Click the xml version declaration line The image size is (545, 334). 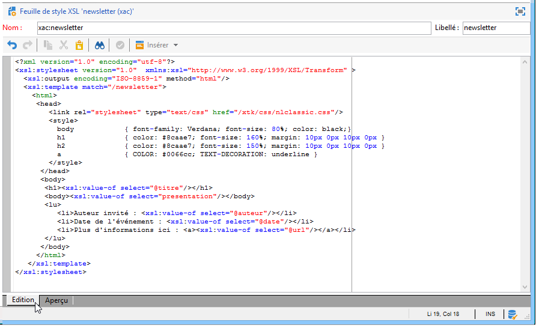pyautogui.click(x=95, y=62)
